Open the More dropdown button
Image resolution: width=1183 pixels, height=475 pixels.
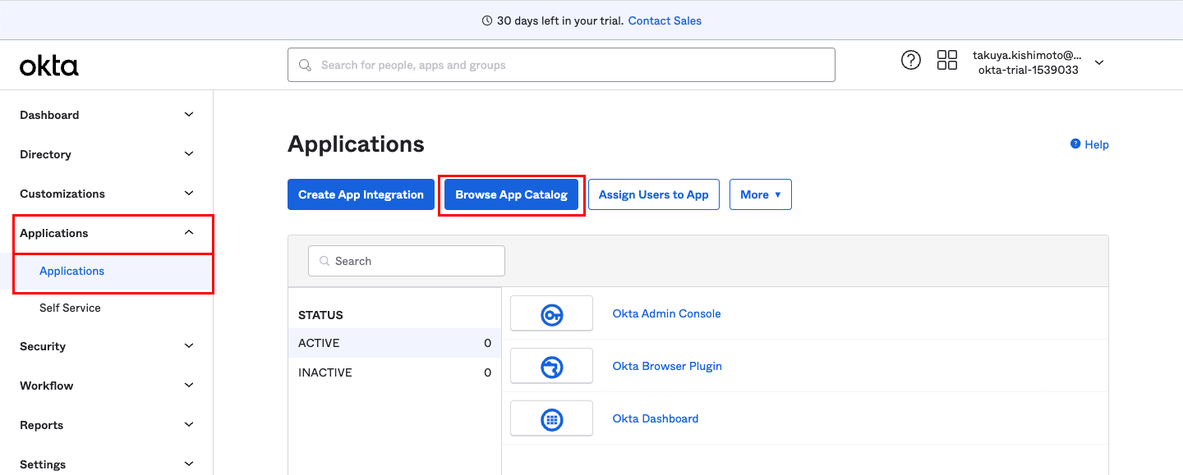760,194
